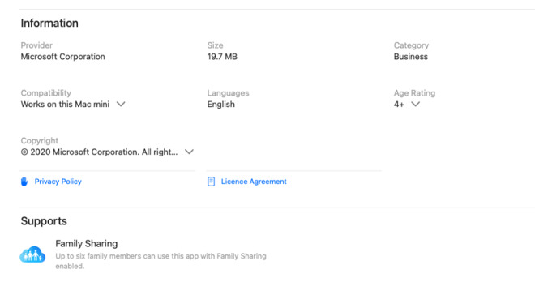Click the Provider label
The width and height of the screenshot is (535, 295).
pos(36,45)
